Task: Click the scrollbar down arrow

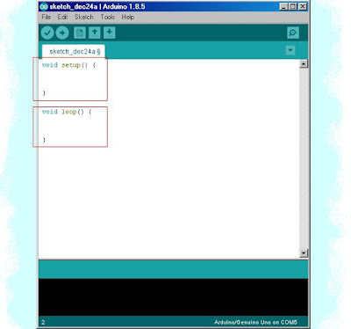Action: (x=304, y=252)
